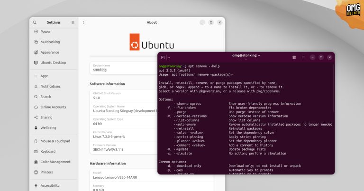This screenshot has height=191, width=364.
Task: Open the Settings hamburger menu
Action: 73,22
